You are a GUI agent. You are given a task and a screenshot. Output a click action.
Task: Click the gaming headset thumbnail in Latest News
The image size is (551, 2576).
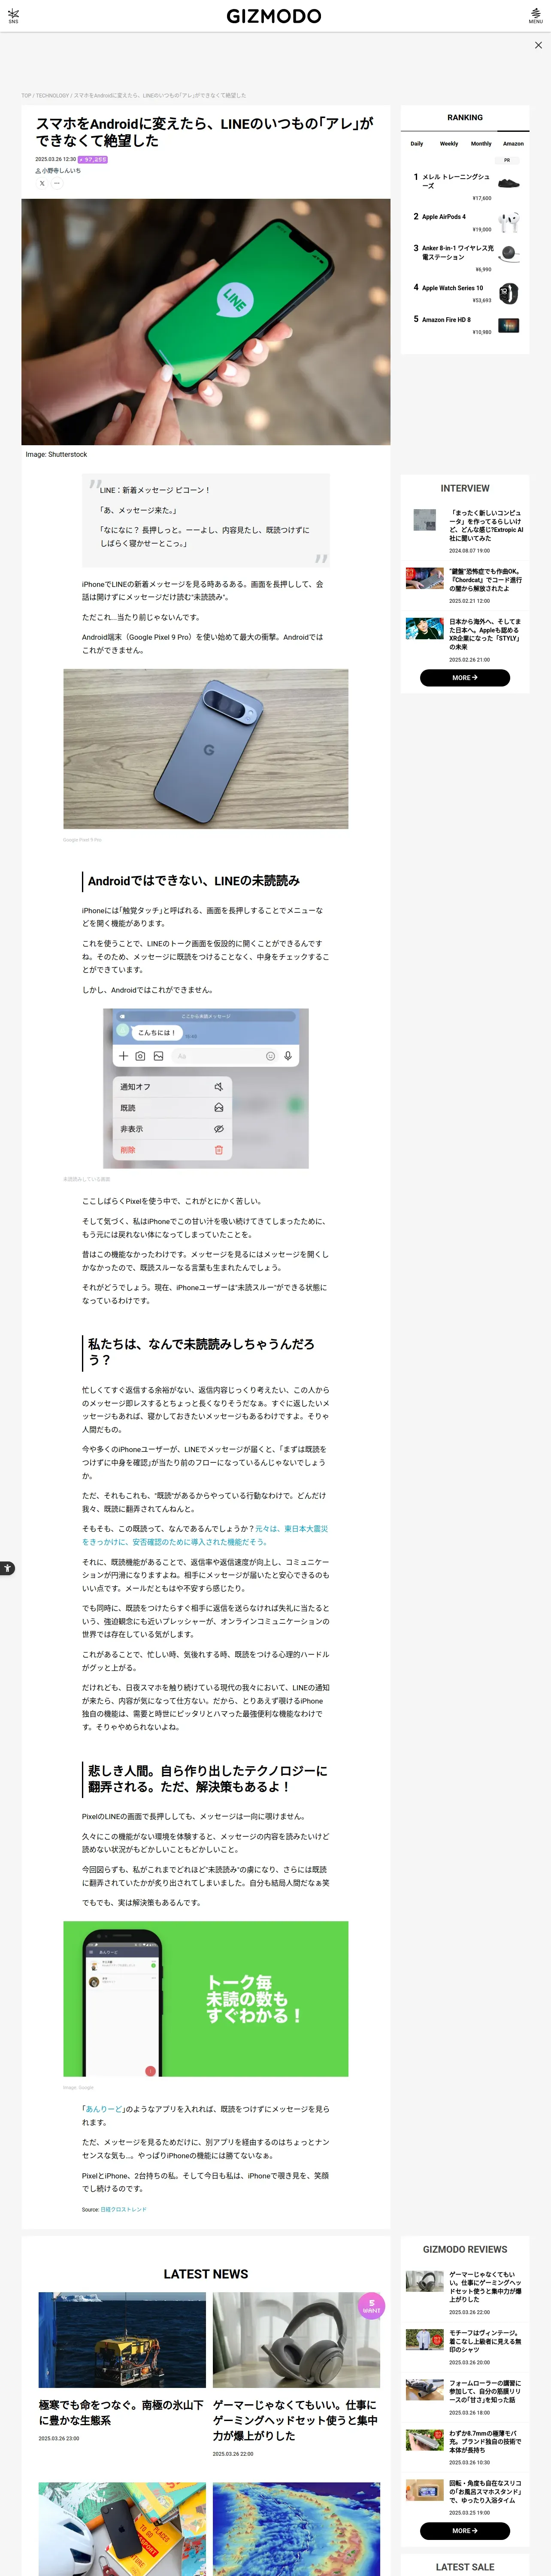(x=296, y=2340)
